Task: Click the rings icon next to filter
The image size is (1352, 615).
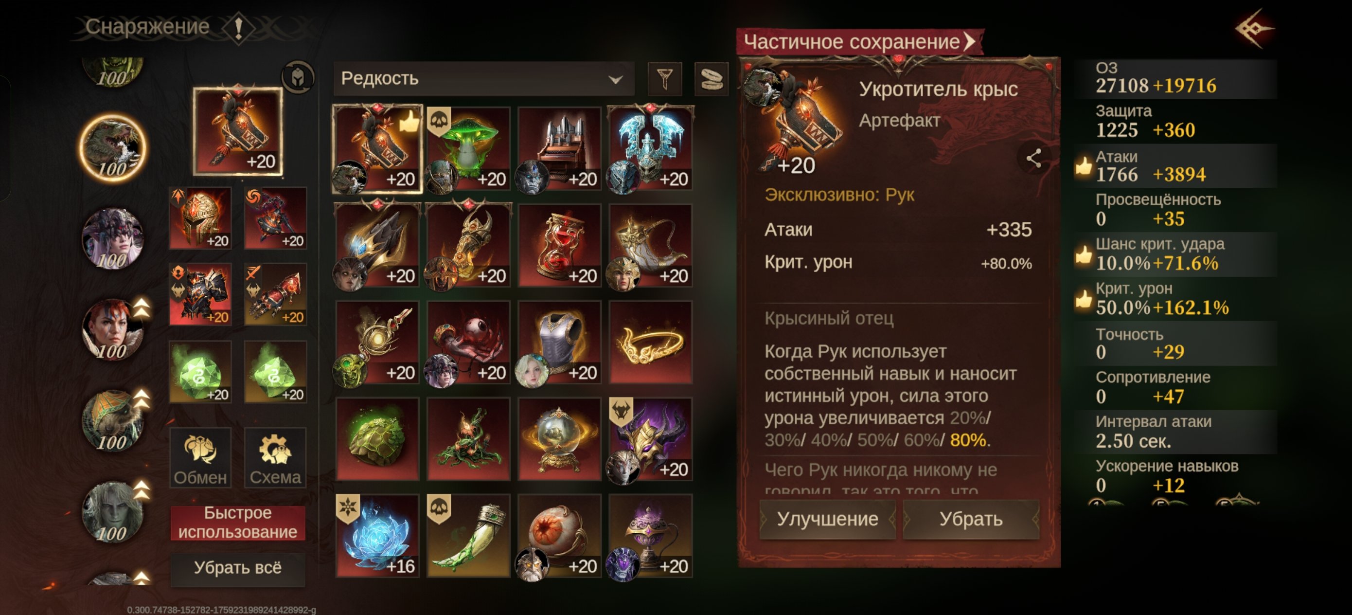Action: click(711, 79)
